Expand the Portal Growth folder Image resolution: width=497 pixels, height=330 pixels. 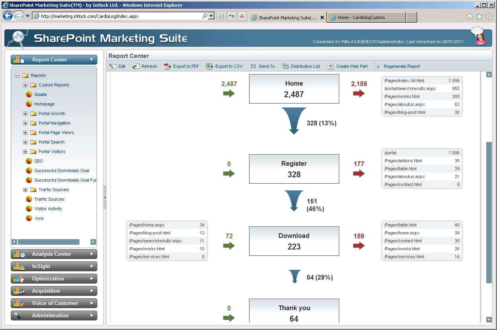[25, 113]
